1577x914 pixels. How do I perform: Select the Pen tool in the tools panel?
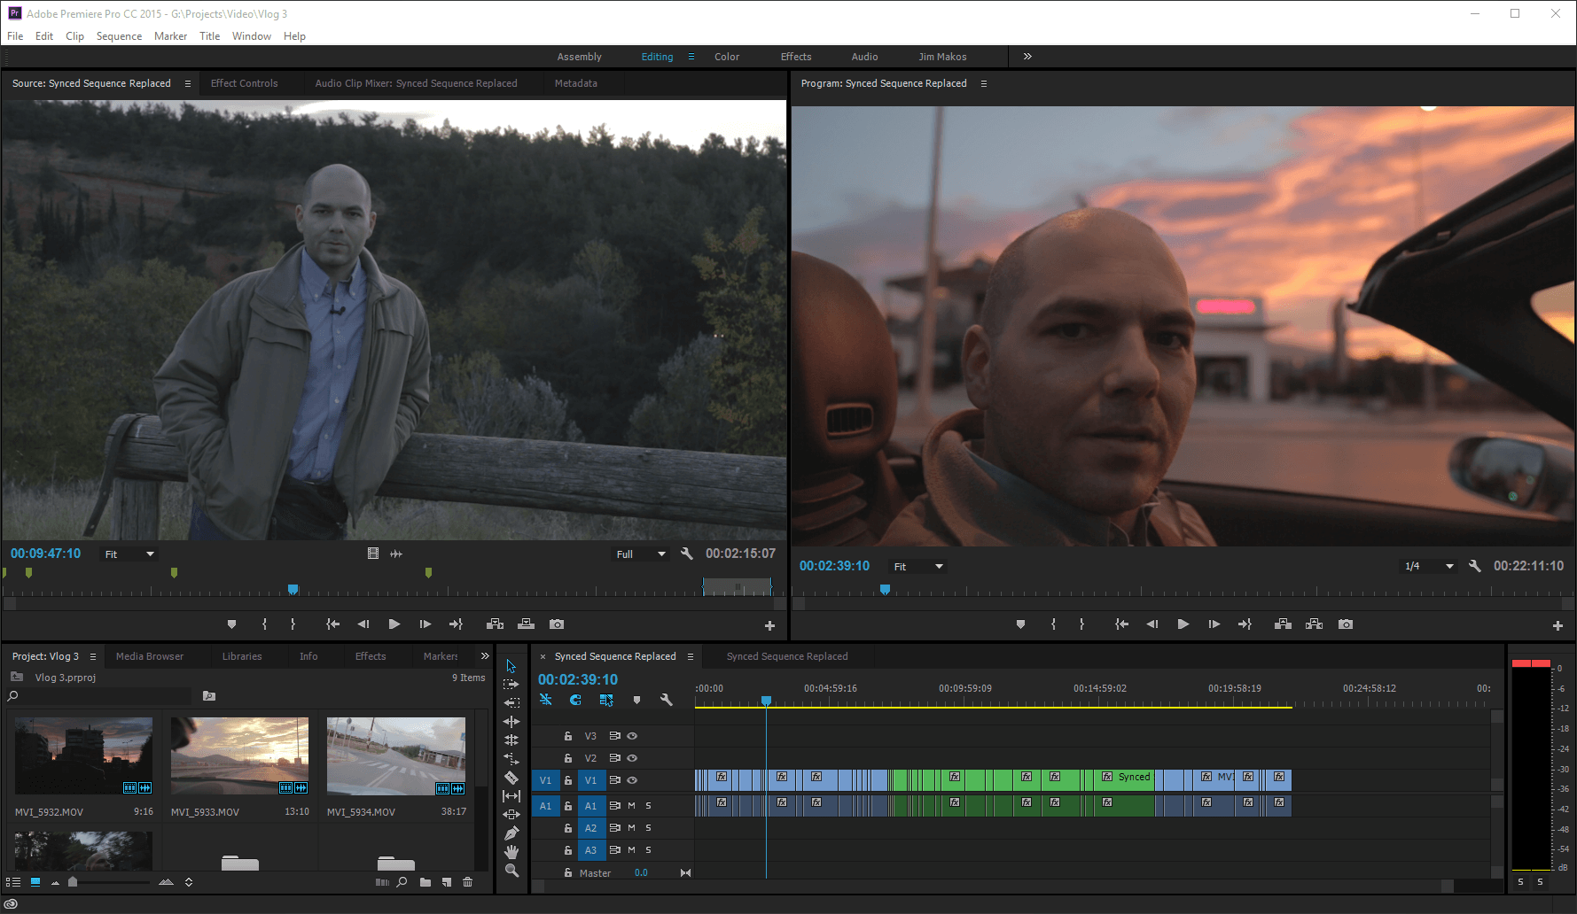[511, 833]
